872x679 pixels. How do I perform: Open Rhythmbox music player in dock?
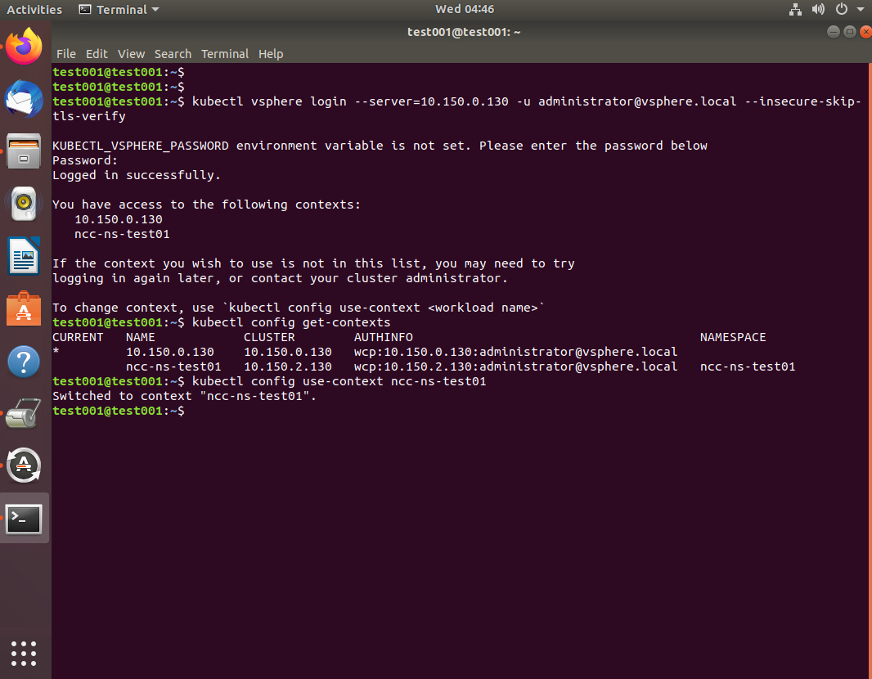pyautogui.click(x=24, y=204)
